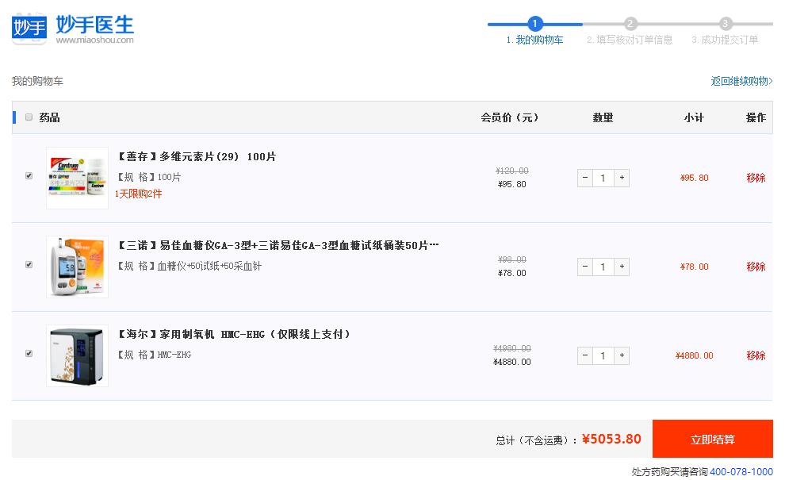Click quantity field for 善存 多维元素片

[603, 178]
